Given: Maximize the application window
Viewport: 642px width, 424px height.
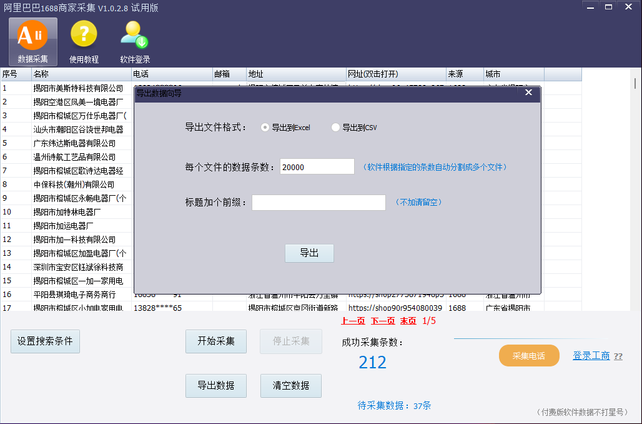Looking at the screenshot, I should [x=609, y=7].
